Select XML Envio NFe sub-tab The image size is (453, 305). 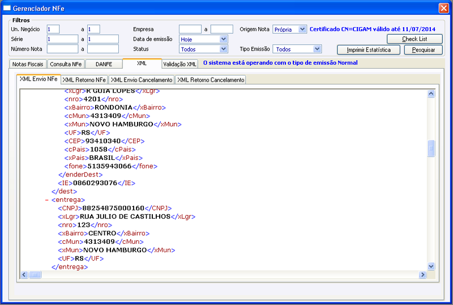pyautogui.click(x=39, y=79)
